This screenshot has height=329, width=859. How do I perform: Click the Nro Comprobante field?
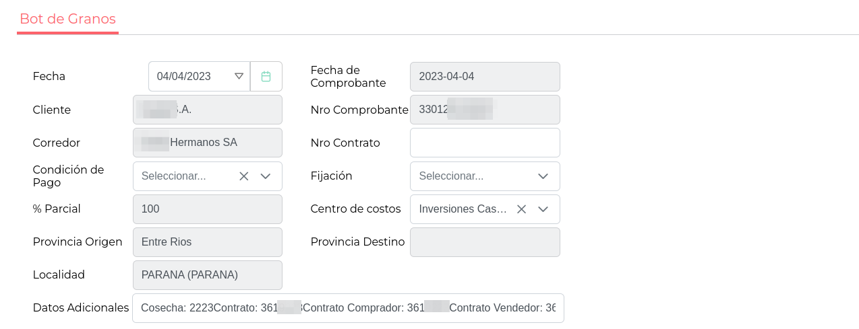click(x=485, y=110)
